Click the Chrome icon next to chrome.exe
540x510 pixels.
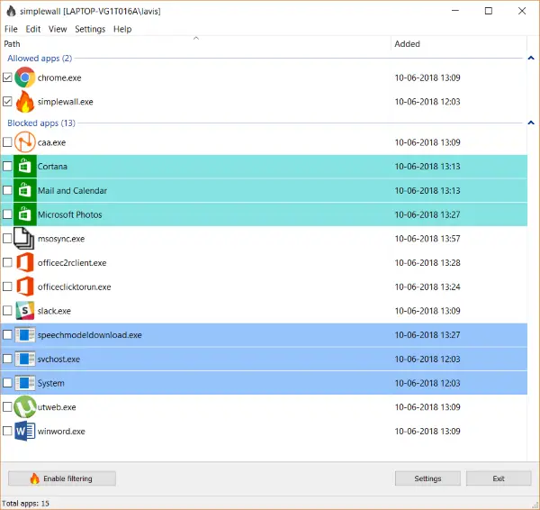(x=25, y=77)
